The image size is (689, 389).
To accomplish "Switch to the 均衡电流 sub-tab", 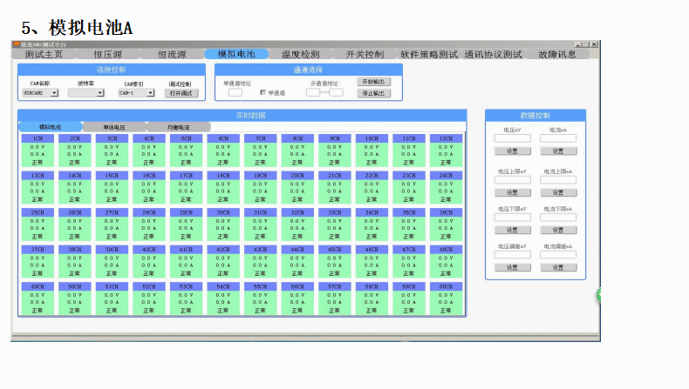I will click(178, 127).
